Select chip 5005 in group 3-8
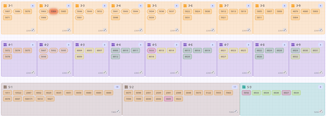The height and width of the screenshot is (116, 326). [x=259, y=11]
